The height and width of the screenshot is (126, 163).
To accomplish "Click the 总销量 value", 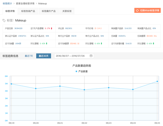I will pyautogui.click(x=122, y=36).
